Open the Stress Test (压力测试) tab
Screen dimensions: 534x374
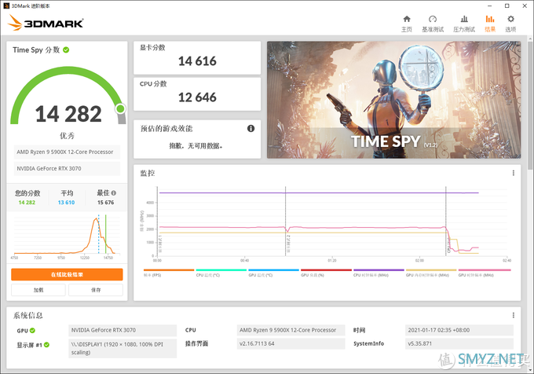click(464, 24)
